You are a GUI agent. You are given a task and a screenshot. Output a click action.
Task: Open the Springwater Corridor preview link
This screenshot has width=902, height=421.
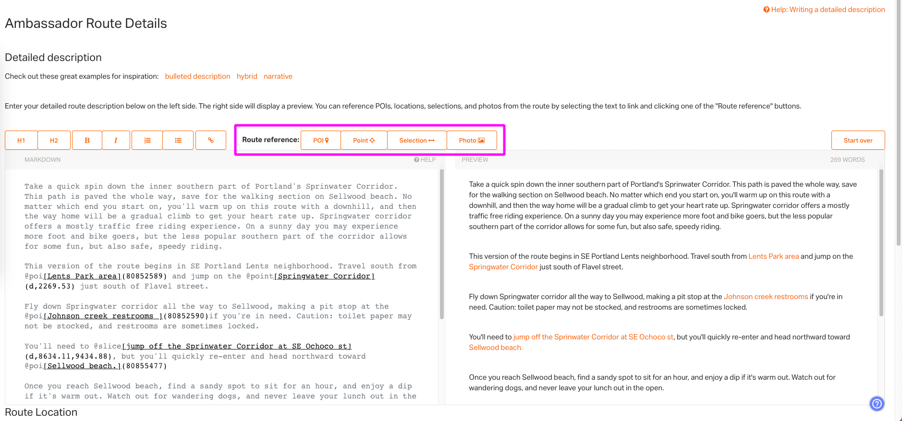pos(503,267)
